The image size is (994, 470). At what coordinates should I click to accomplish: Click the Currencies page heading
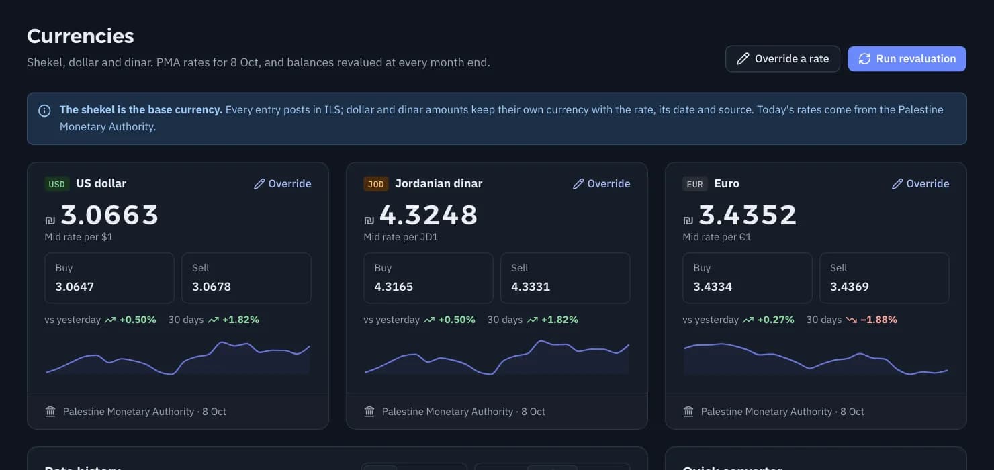81,36
